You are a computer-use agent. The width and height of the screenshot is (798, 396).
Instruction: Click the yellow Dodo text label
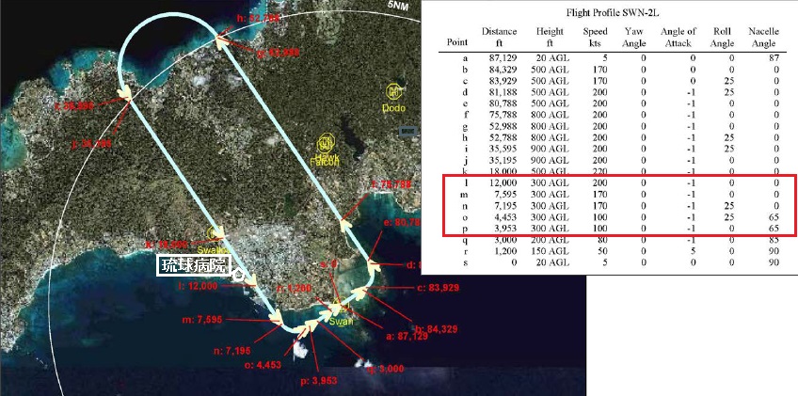(394, 108)
